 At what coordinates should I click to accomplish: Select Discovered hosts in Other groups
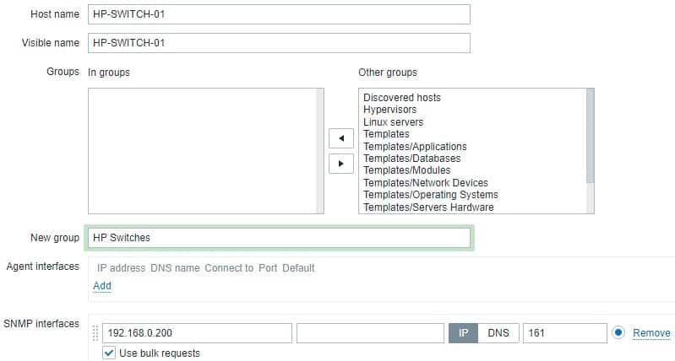tap(402, 98)
